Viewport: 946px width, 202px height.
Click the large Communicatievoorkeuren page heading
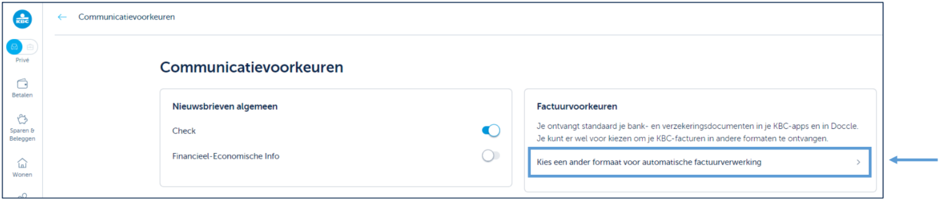tap(251, 67)
